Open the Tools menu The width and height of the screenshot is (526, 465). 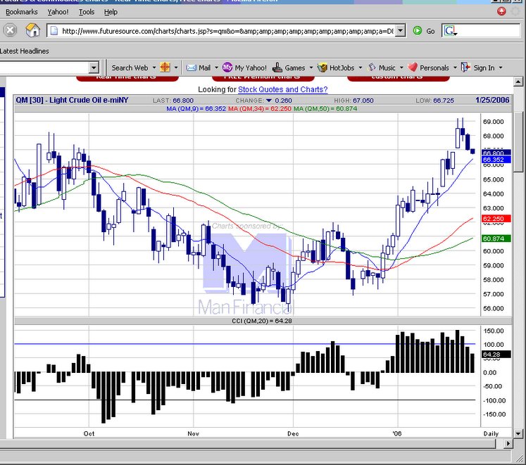tap(87, 12)
